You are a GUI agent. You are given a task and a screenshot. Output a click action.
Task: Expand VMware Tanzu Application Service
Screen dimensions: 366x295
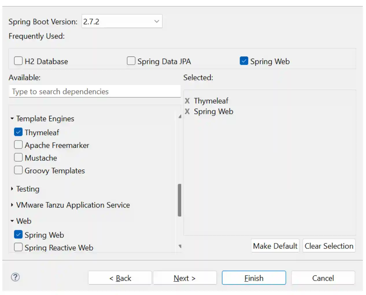coord(12,205)
